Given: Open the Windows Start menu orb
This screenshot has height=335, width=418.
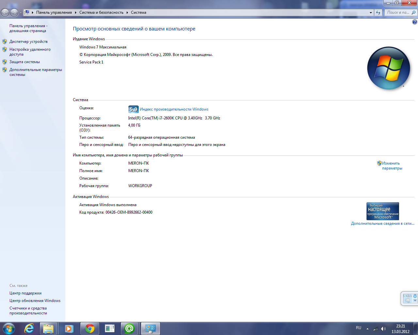Looking at the screenshot, I should click(x=8, y=328).
